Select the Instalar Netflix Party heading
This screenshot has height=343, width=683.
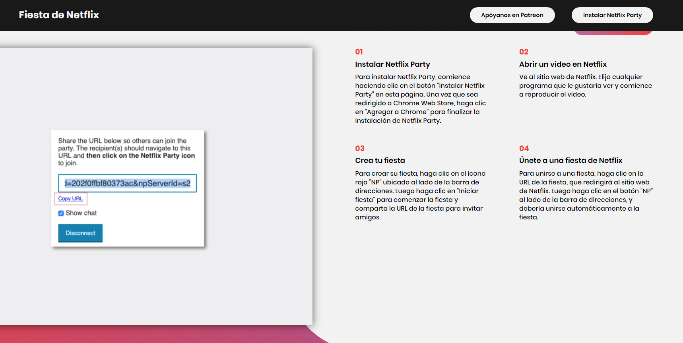click(x=392, y=64)
